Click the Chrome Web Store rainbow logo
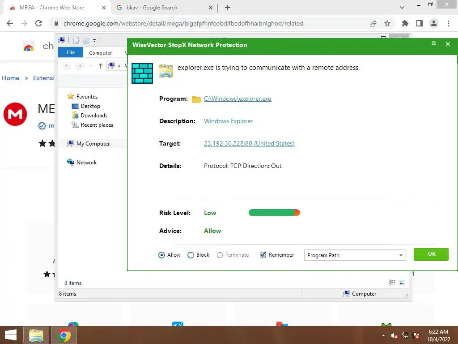Viewport: 458px width, 344px height. click(x=29, y=47)
